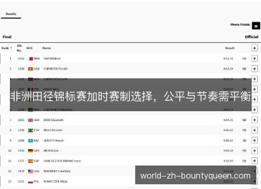Click the NOC column header
This screenshot has width=261, height=189.
click(x=30, y=48)
